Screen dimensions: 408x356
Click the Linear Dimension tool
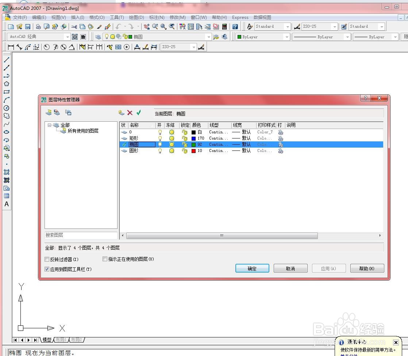pyautogui.click(x=11, y=47)
